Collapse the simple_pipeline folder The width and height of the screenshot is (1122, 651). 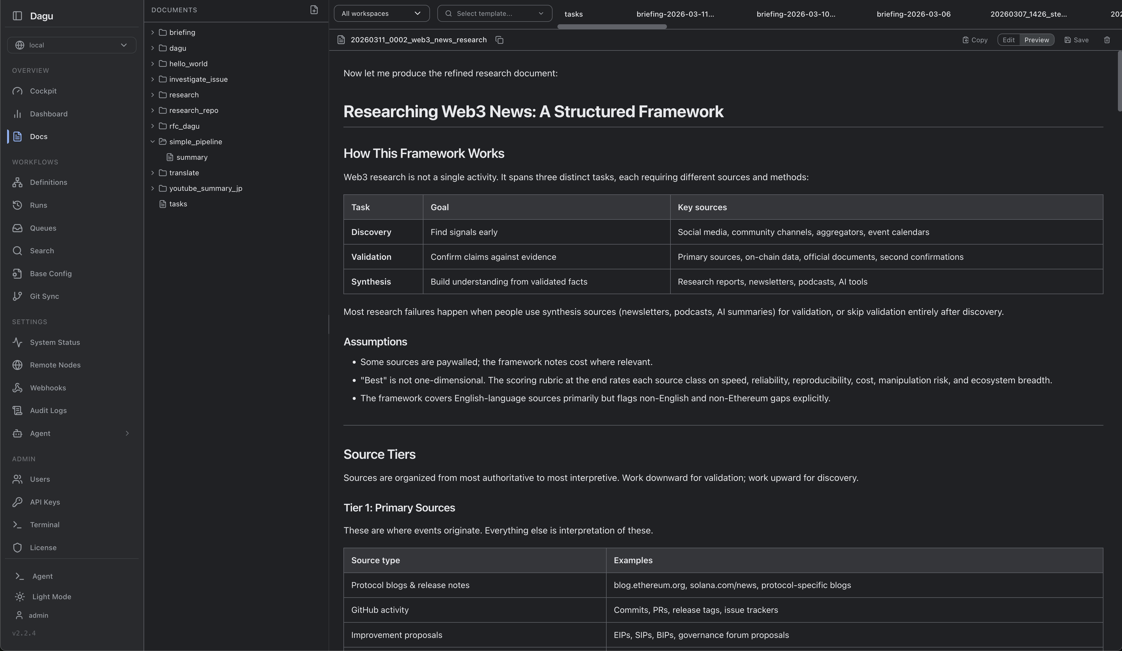click(152, 142)
